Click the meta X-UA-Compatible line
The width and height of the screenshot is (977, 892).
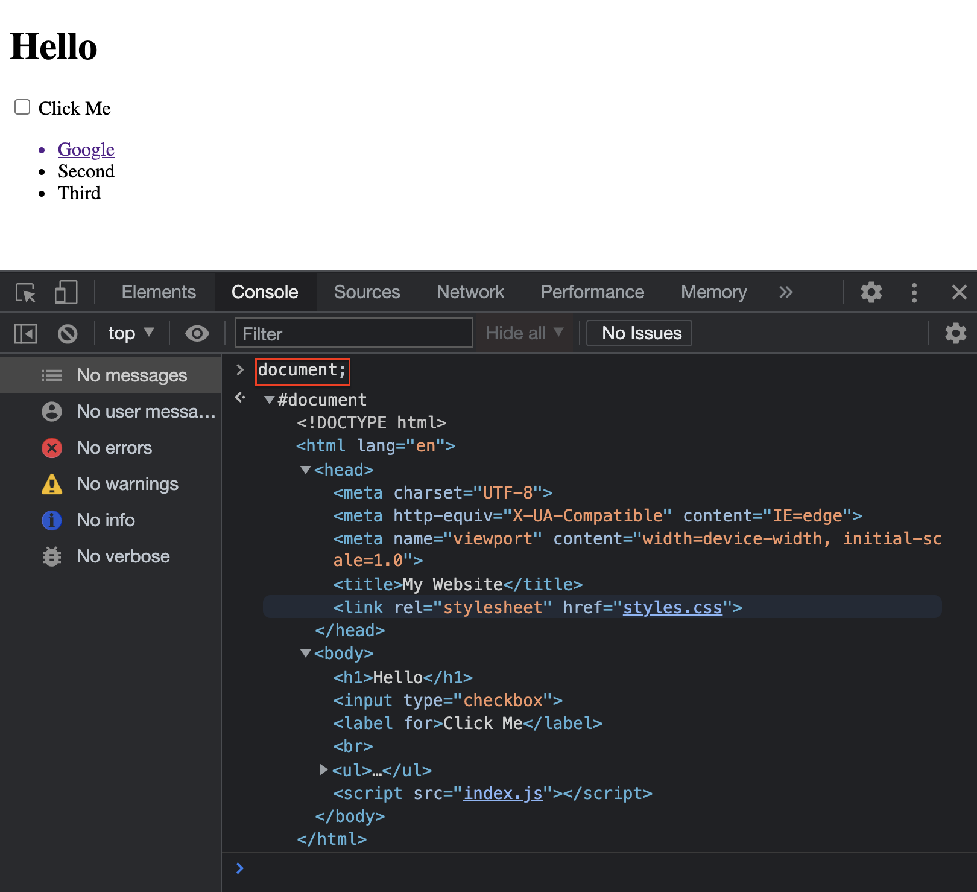[598, 515]
